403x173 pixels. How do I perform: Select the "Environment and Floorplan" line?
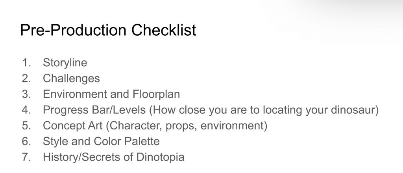pos(111,95)
